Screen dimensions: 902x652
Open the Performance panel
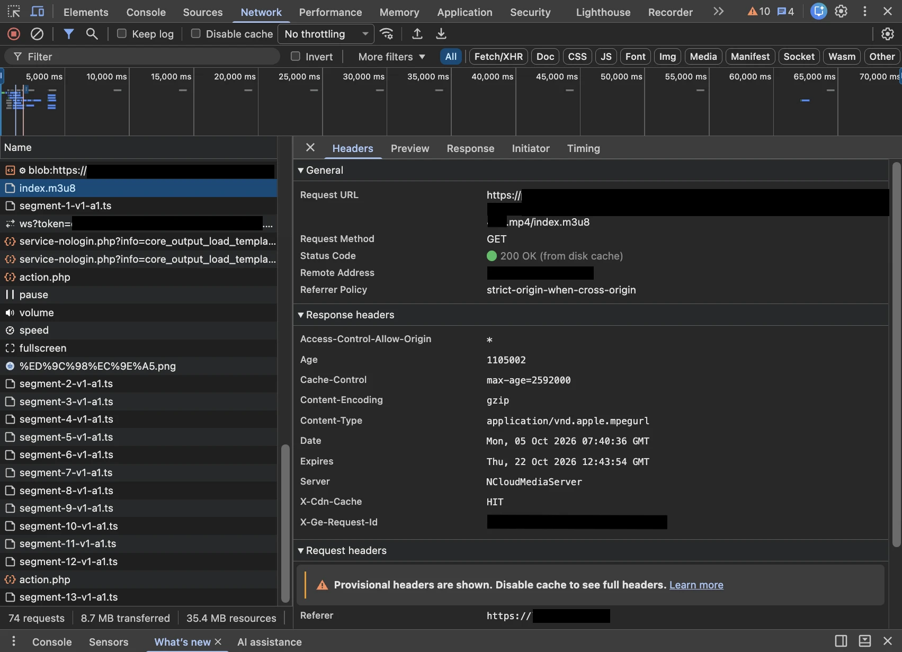point(331,12)
